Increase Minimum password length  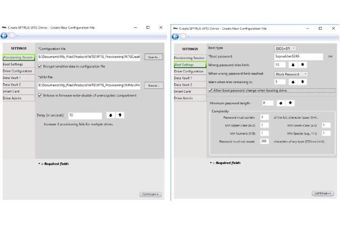click(x=291, y=103)
